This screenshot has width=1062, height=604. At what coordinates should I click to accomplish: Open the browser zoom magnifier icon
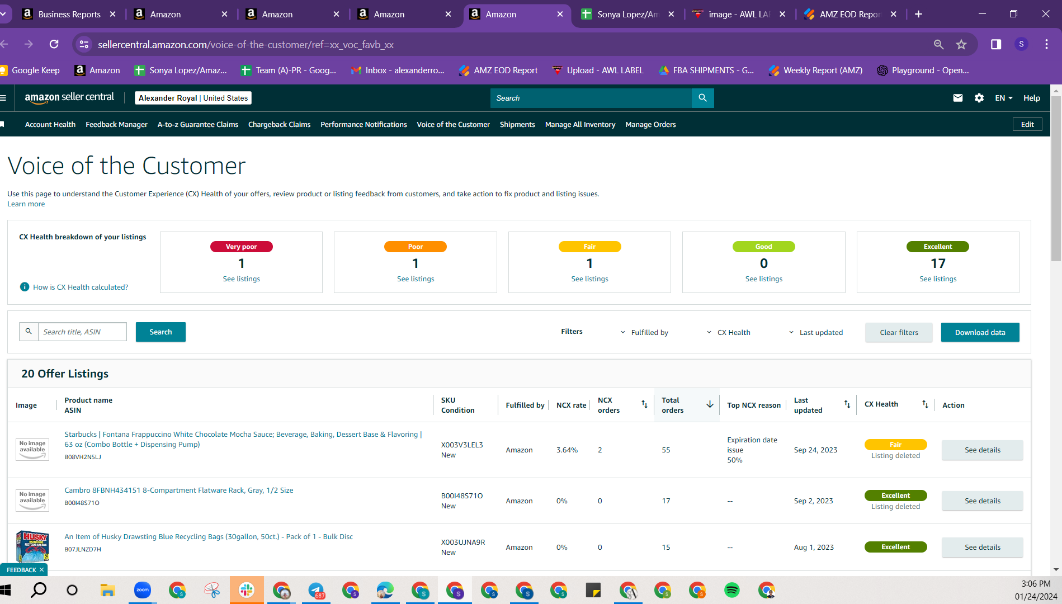(938, 44)
